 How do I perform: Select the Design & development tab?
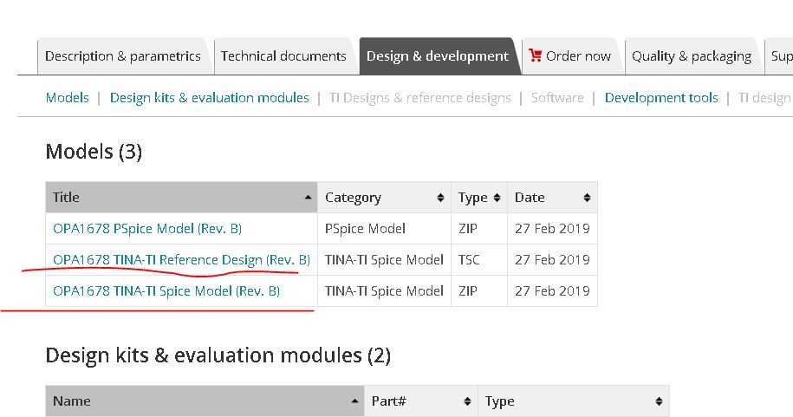(x=438, y=56)
